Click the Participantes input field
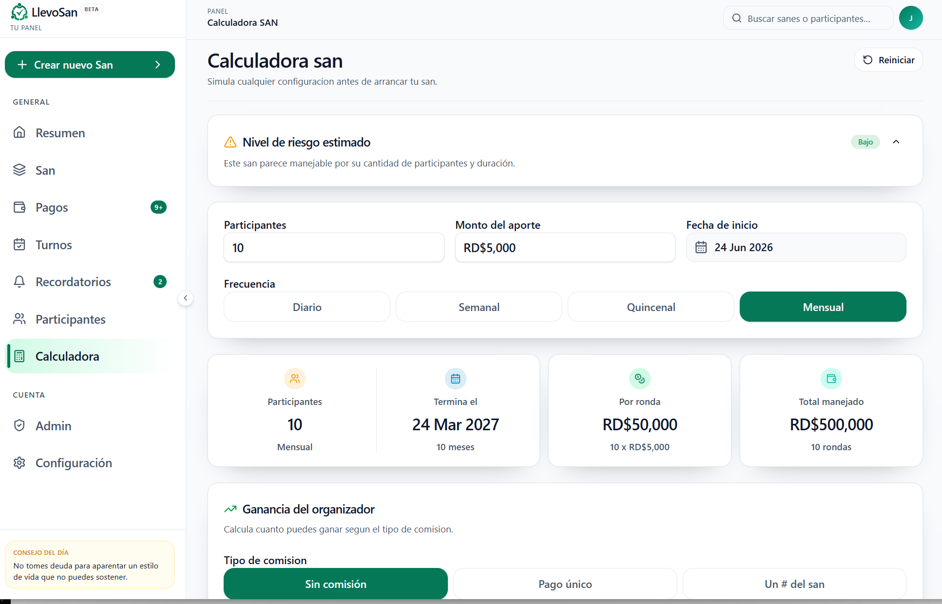 pyautogui.click(x=334, y=247)
